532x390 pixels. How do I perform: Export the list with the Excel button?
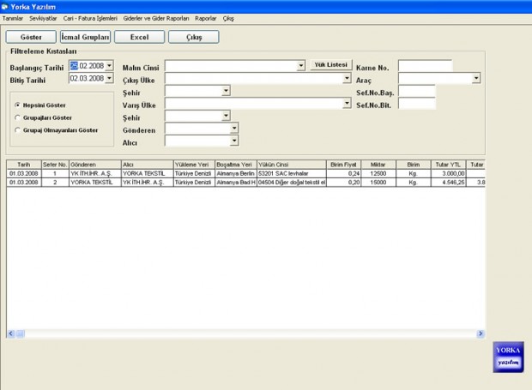click(x=140, y=37)
